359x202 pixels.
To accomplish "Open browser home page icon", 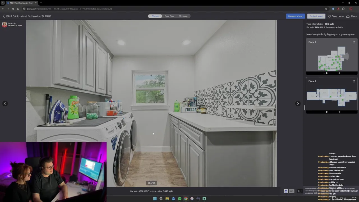I will coord(18,9).
